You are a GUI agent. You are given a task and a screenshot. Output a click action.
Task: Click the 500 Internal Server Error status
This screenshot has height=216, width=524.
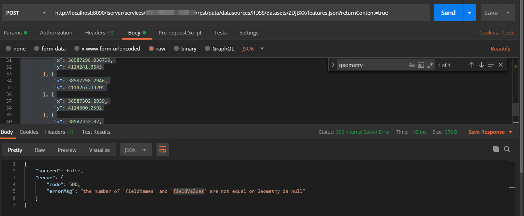click(x=363, y=132)
